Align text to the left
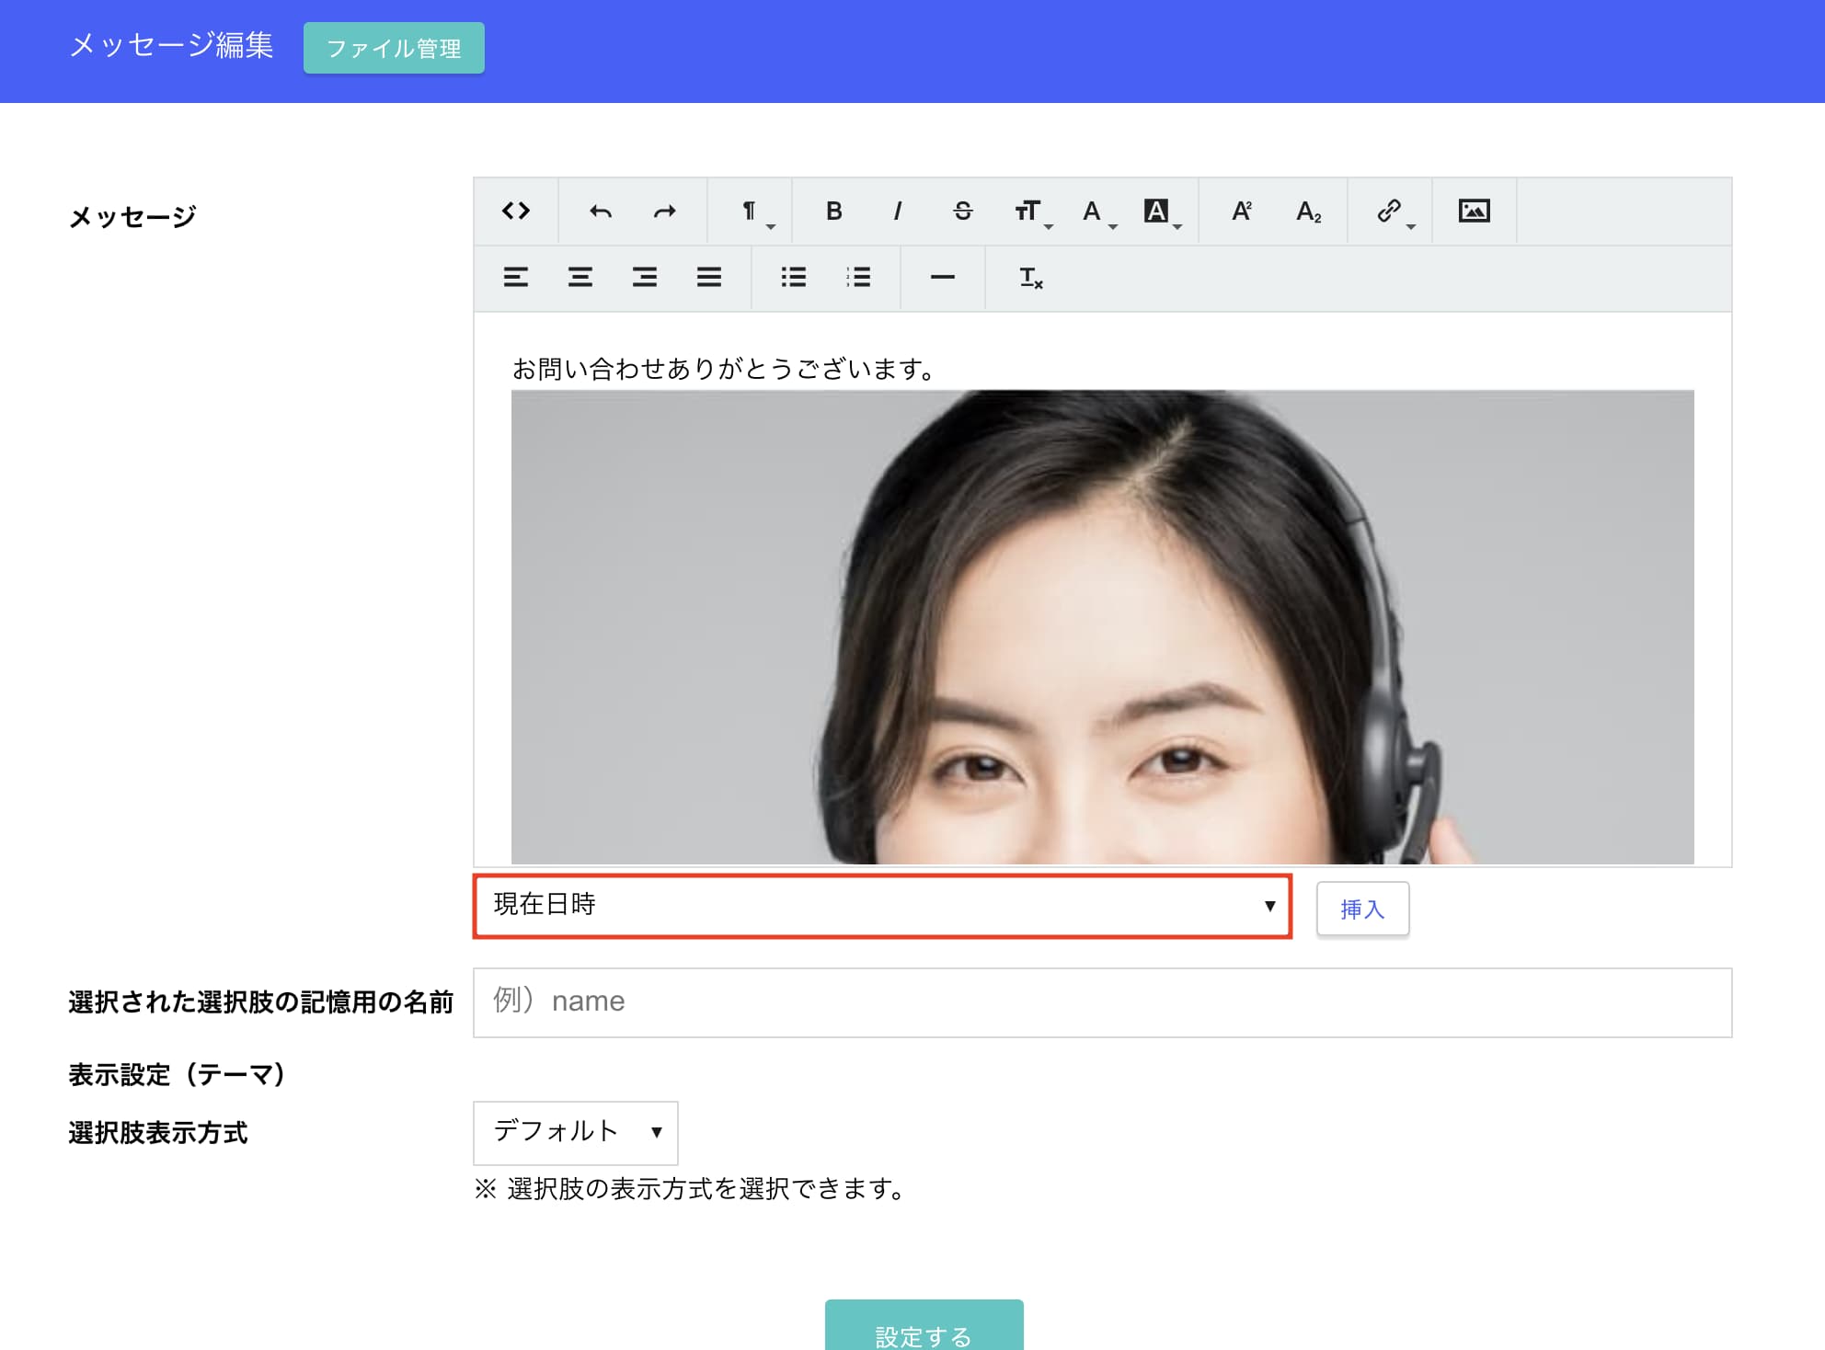1825x1350 pixels. pyautogui.click(x=516, y=277)
